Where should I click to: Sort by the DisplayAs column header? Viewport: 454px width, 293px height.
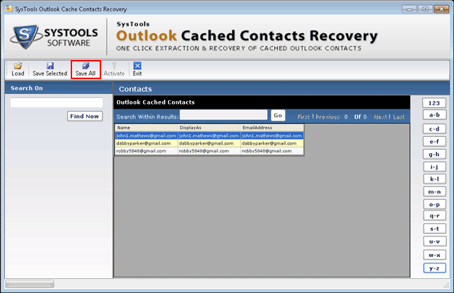pyautogui.click(x=209, y=128)
